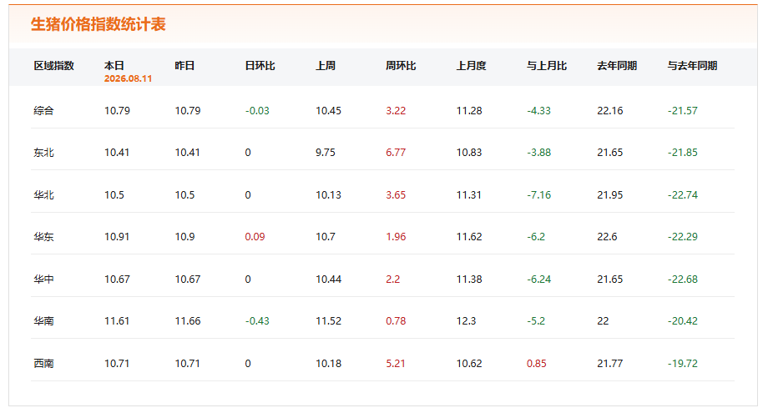Click the date 2026.08.11 label

pos(128,78)
